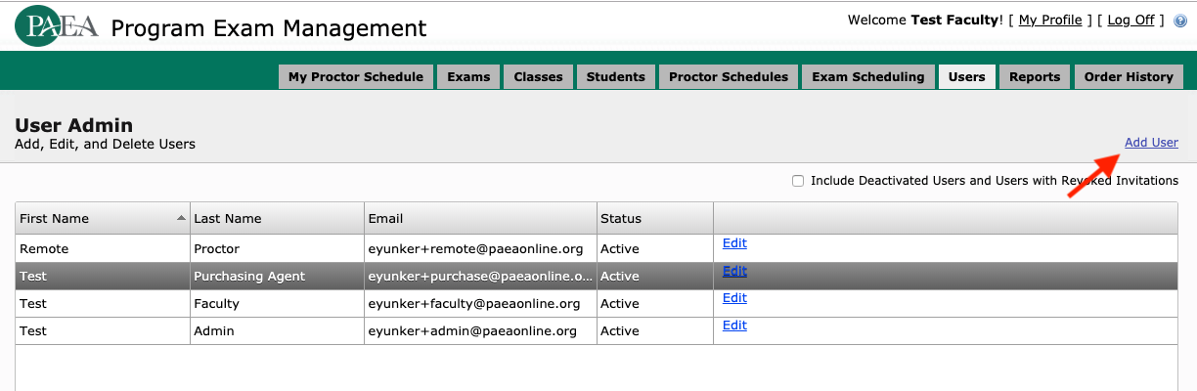This screenshot has width=1197, height=391.
Task: Open the Classes tab
Action: (538, 77)
